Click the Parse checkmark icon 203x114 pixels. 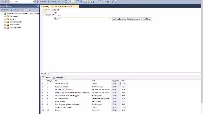pos(62,2)
